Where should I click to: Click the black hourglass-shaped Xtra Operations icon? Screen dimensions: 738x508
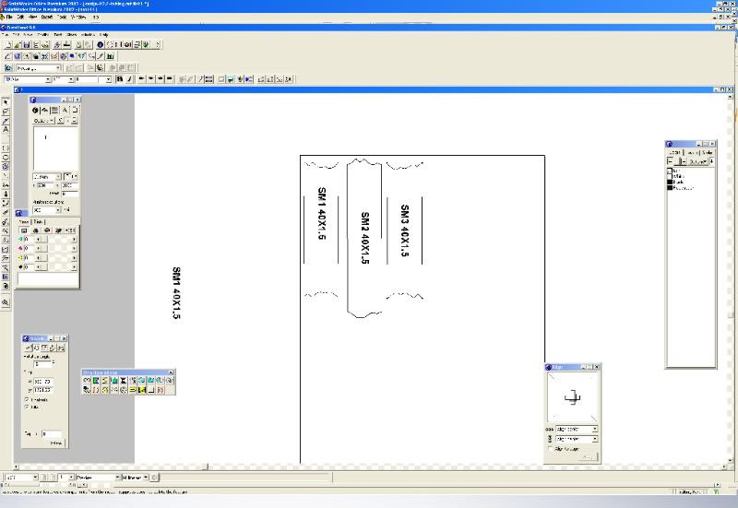[x=124, y=381]
